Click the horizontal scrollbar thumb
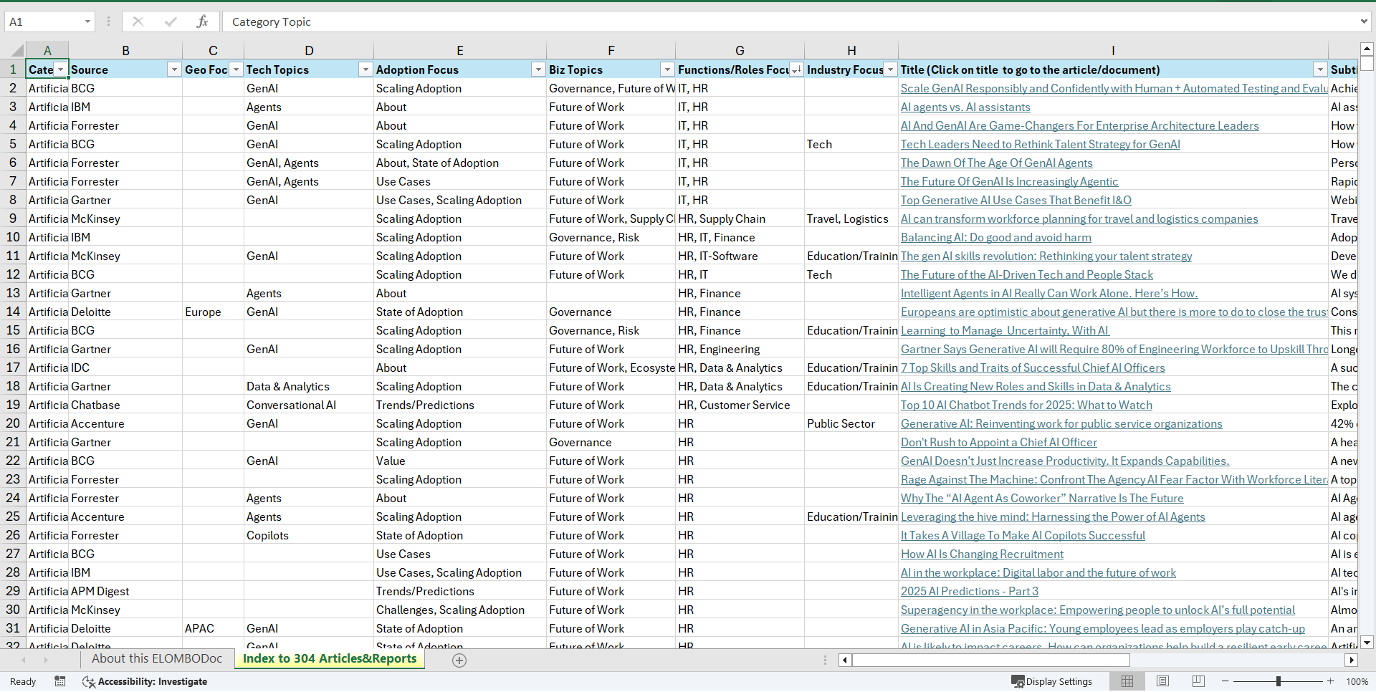 990,660
